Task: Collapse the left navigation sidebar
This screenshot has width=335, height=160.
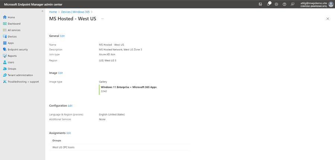Action: [42, 11]
